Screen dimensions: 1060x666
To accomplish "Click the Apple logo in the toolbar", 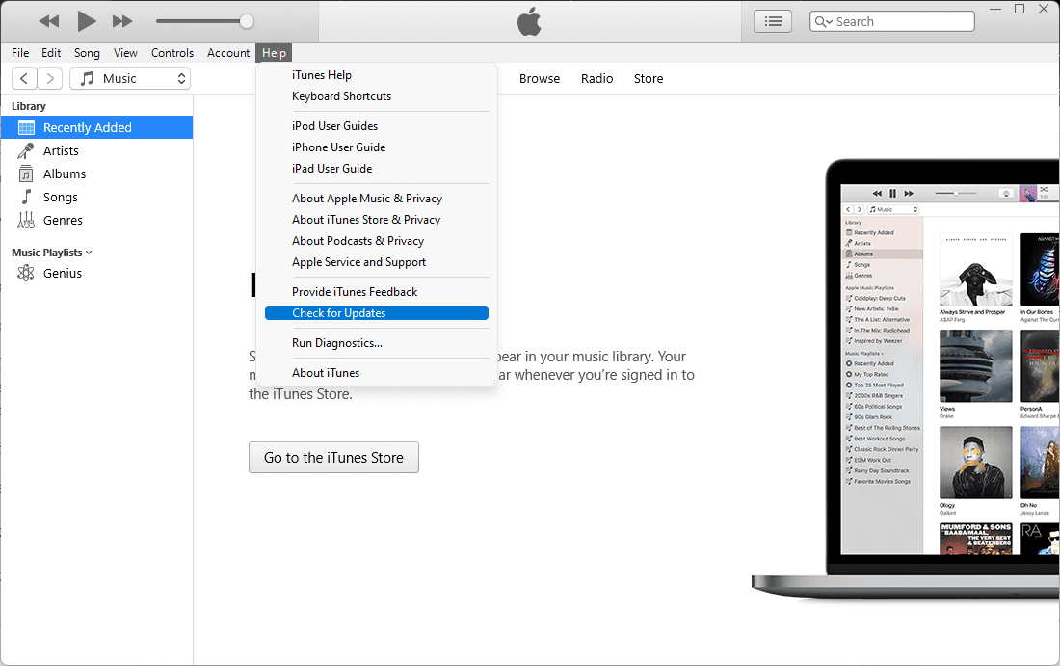I will click(x=528, y=20).
